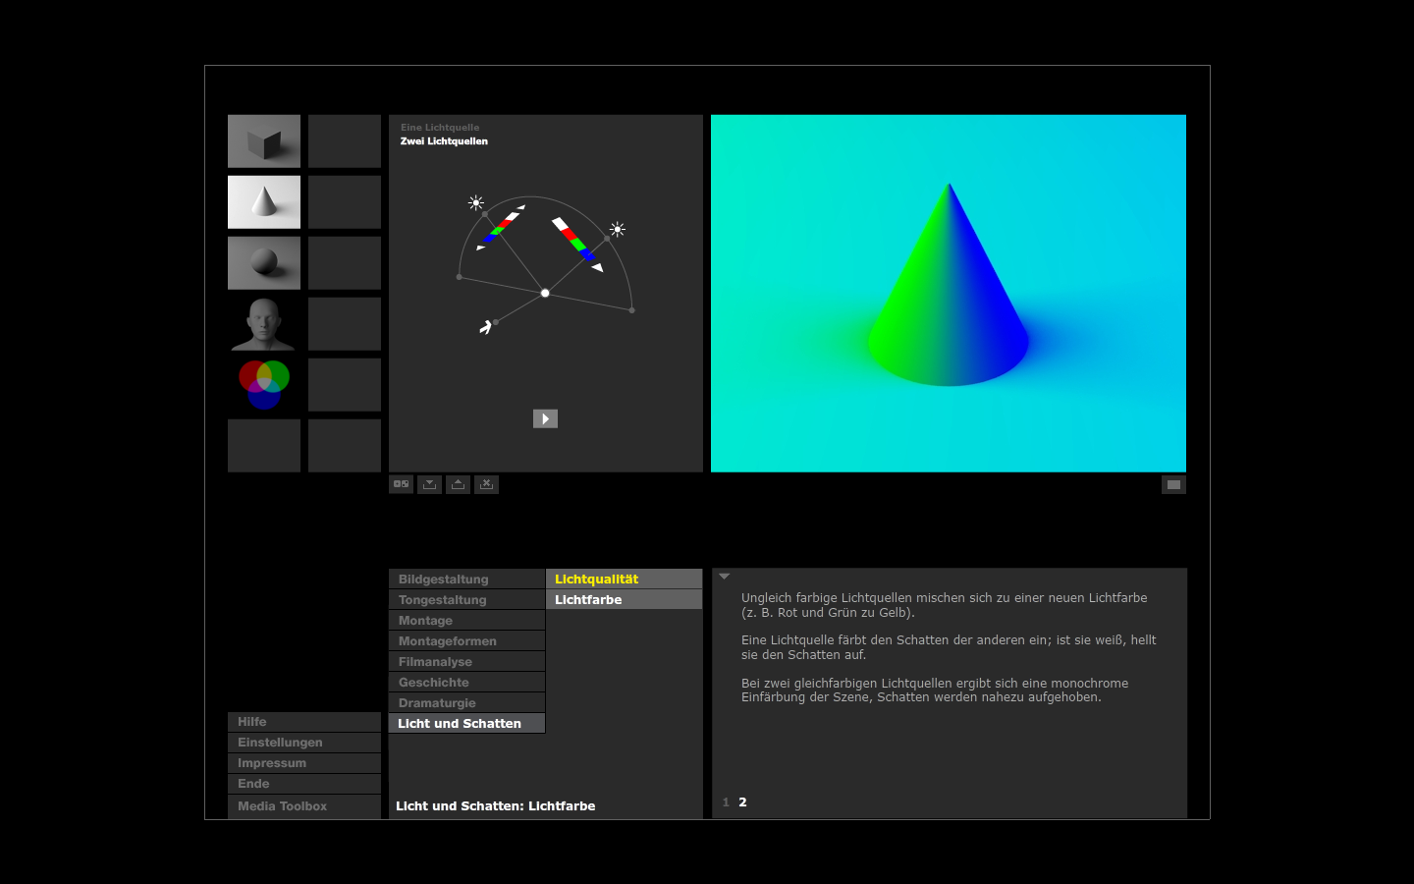1414x884 pixels.
Task: Click red segment of right light color strip
Action: pyautogui.click(x=569, y=235)
